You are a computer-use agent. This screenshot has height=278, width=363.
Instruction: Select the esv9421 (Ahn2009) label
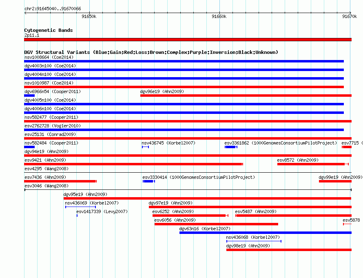(45, 160)
